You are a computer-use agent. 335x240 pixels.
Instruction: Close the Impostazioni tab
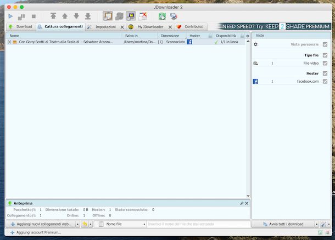[x=122, y=27]
